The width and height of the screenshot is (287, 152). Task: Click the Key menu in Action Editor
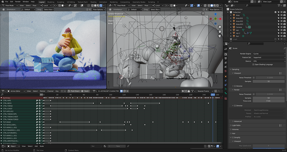tap(57, 91)
